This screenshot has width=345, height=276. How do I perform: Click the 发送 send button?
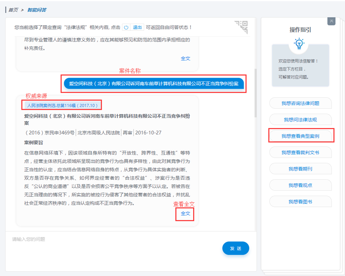tap(236, 248)
